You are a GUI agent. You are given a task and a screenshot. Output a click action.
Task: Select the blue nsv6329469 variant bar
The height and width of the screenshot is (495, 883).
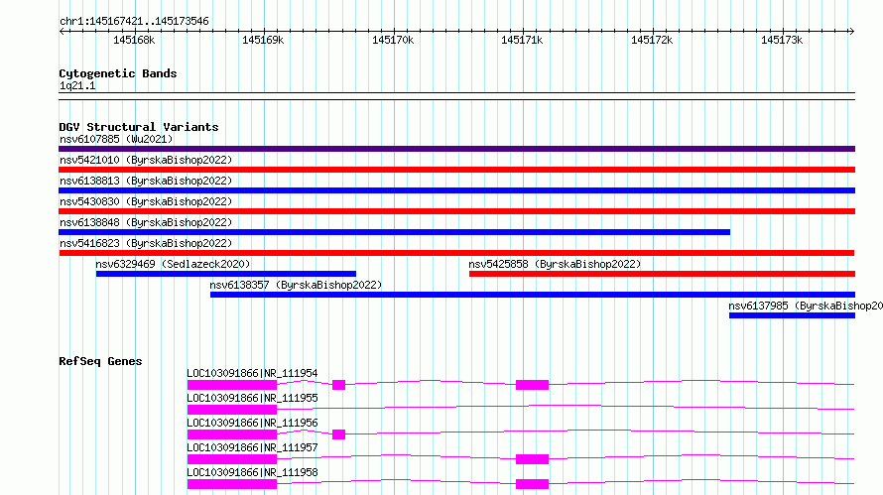pos(226,274)
